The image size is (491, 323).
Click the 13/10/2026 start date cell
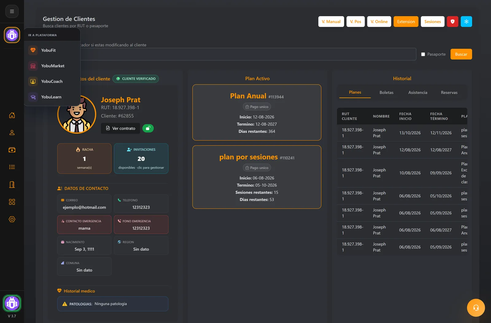click(x=410, y=133)
